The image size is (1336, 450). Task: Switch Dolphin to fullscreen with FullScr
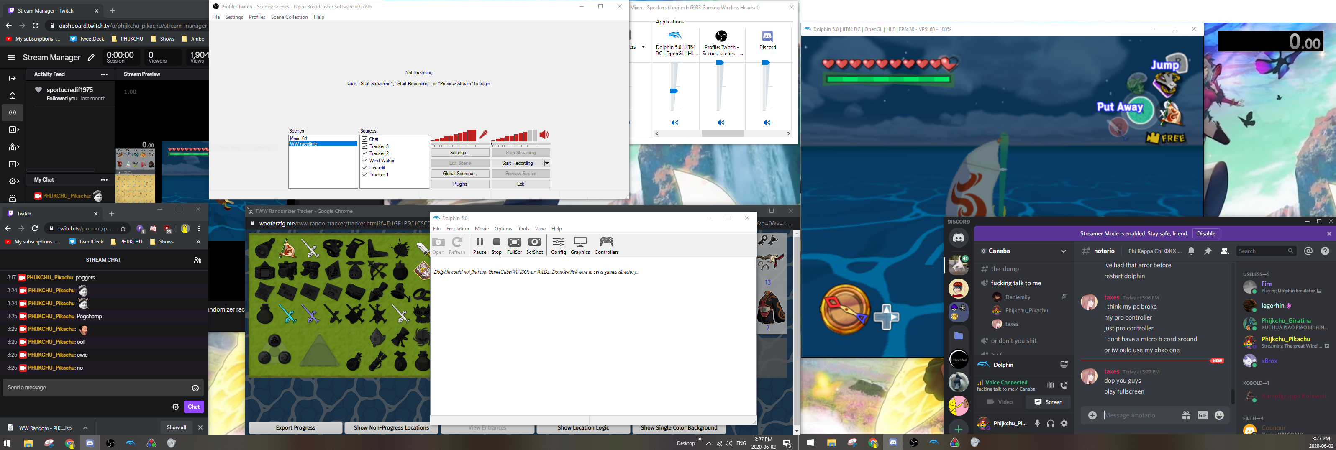click(x=515, y=246)
